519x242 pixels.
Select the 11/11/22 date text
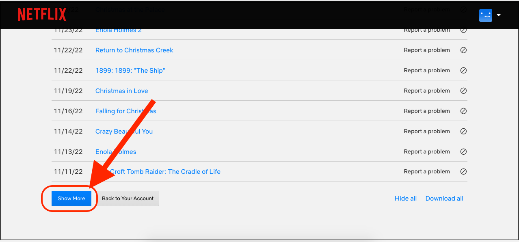(68, 172)
